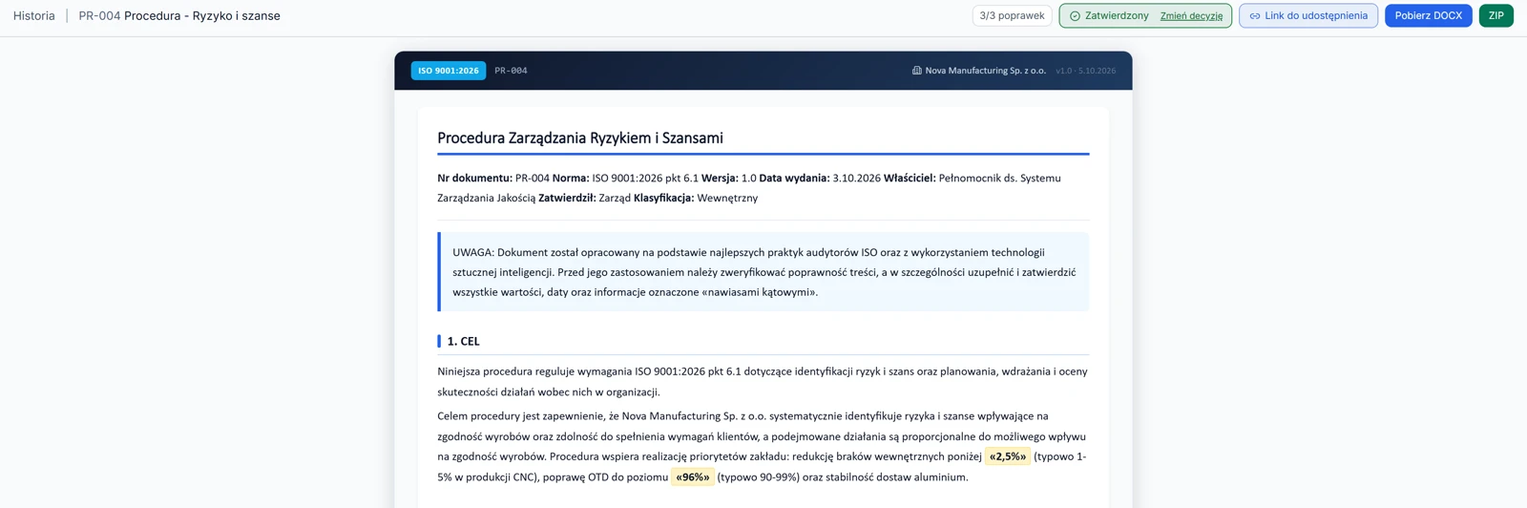Click the Zatwierdzony checkmark status icon

coord(1075,16)
